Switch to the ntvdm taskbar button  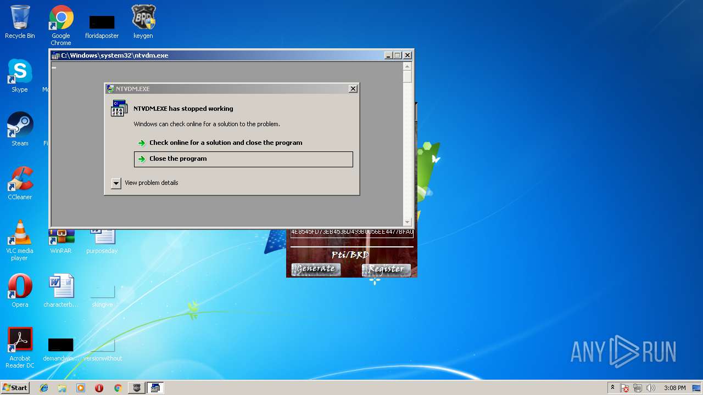point(155,388)
